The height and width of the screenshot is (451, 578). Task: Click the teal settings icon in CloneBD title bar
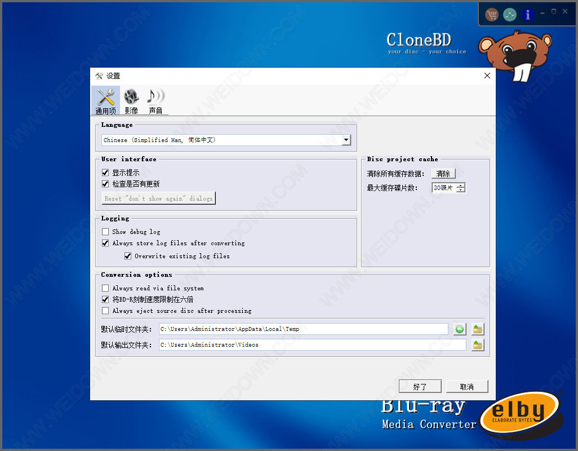click(510, 15)
